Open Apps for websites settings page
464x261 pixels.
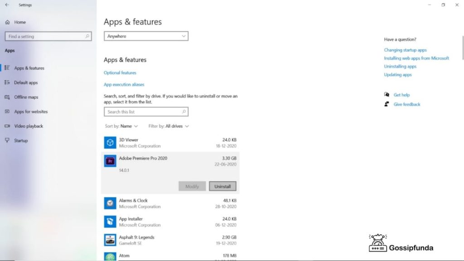pyautogui.click(x=31, y=111)
